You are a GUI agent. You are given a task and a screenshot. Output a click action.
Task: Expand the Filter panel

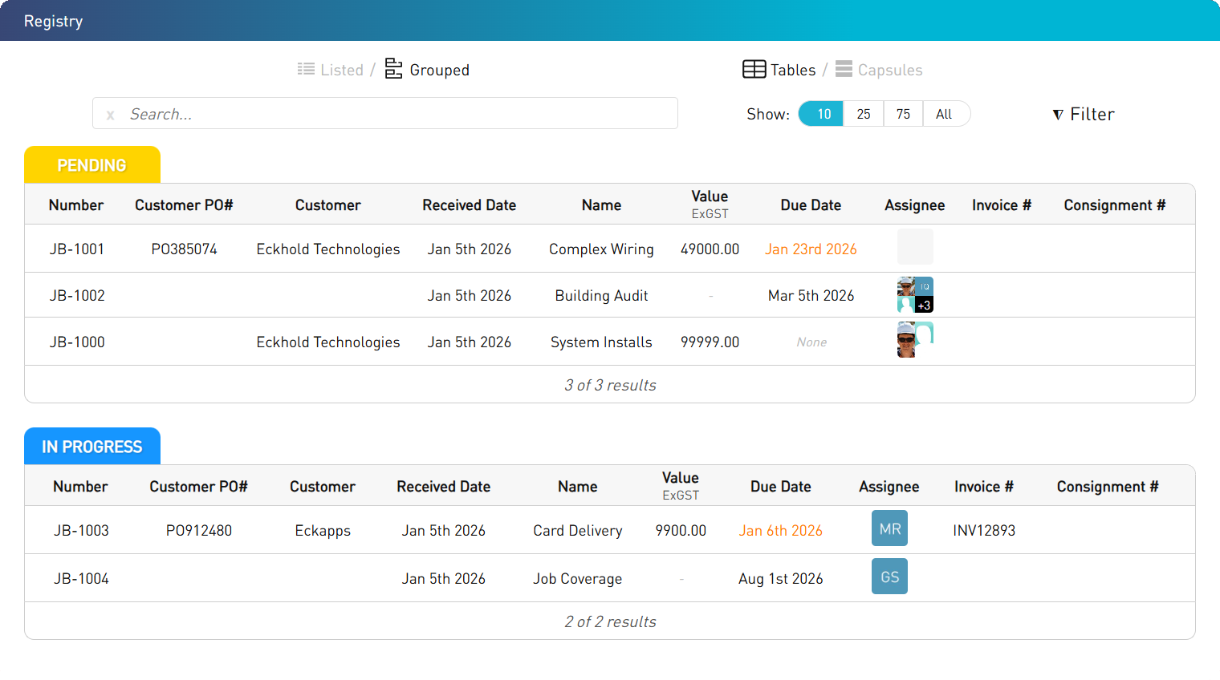coord(1084,114)
